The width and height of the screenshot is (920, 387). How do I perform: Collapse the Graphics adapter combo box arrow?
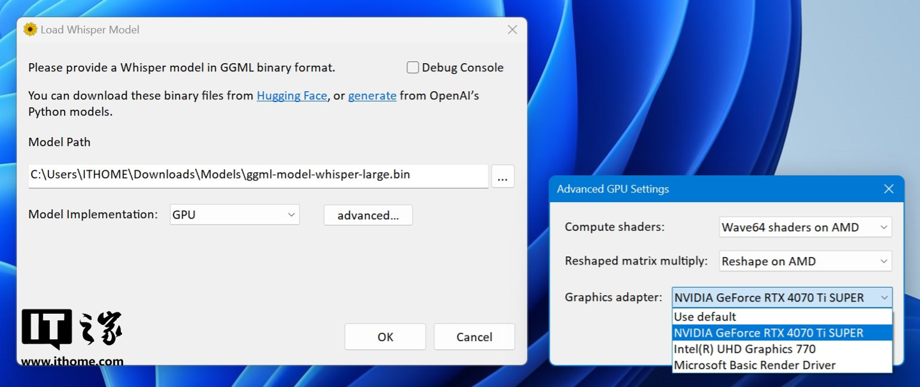tap(884, 298)
